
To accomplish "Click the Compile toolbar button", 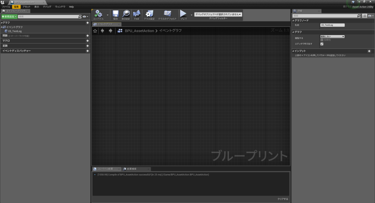I will tap(98, 15).
